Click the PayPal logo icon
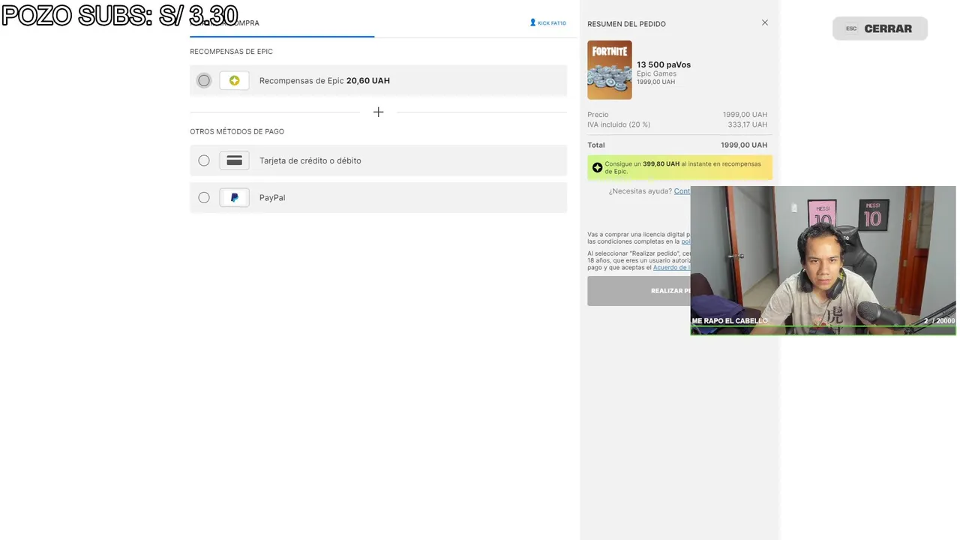 tap(234, 197)
